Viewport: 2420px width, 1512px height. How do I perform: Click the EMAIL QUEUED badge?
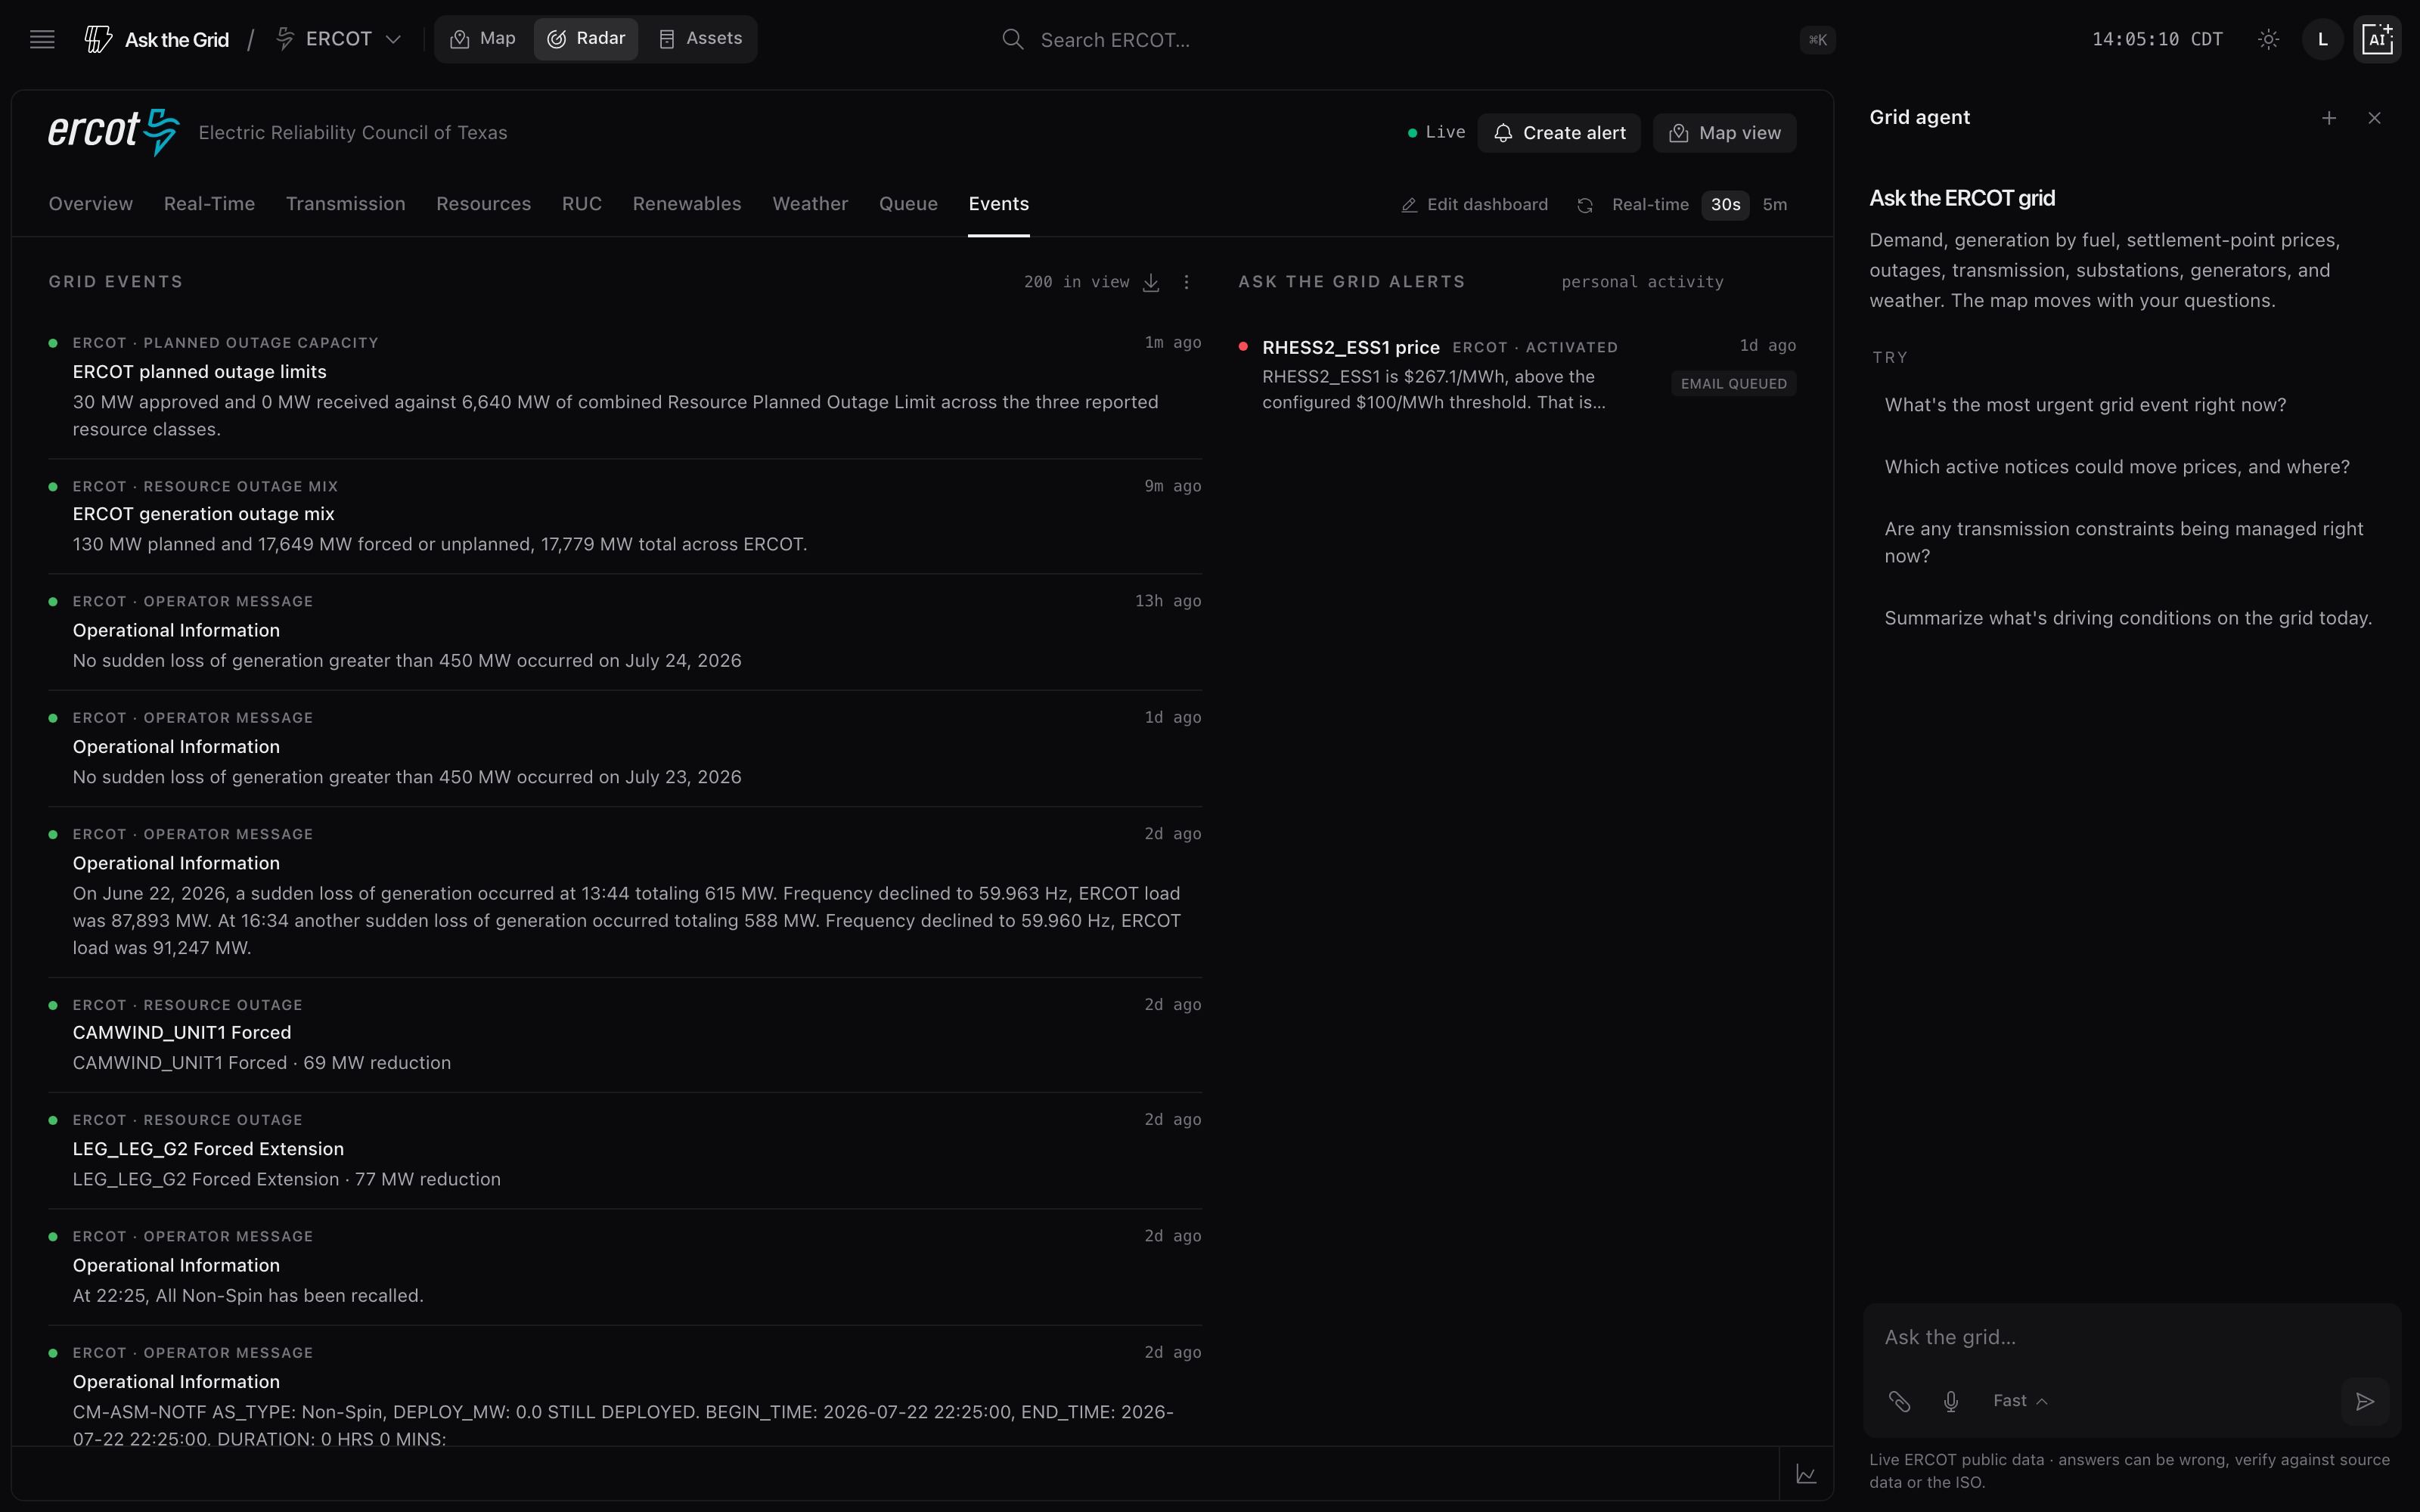click(x=1733, y=384)
